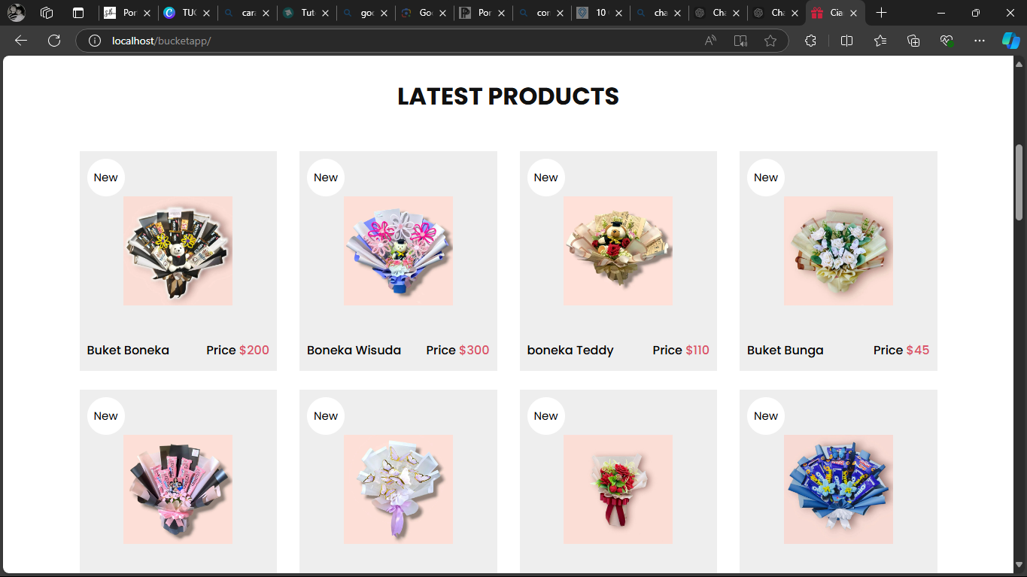Click the 'Buket Bunga' product name
Image resolution: width=1027 pixels, height=577 pixels.
click(785, 351)
